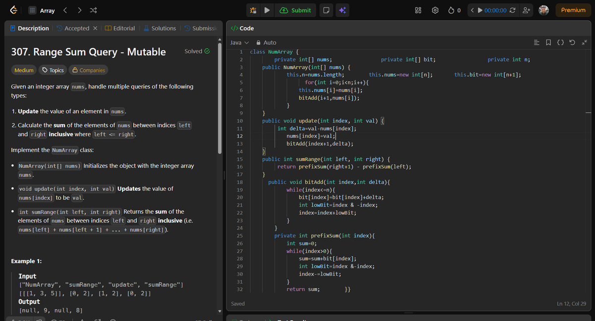The image size is (595, 321).
Task: Select the Code panel tab
Action: click(x=242, y=28)
